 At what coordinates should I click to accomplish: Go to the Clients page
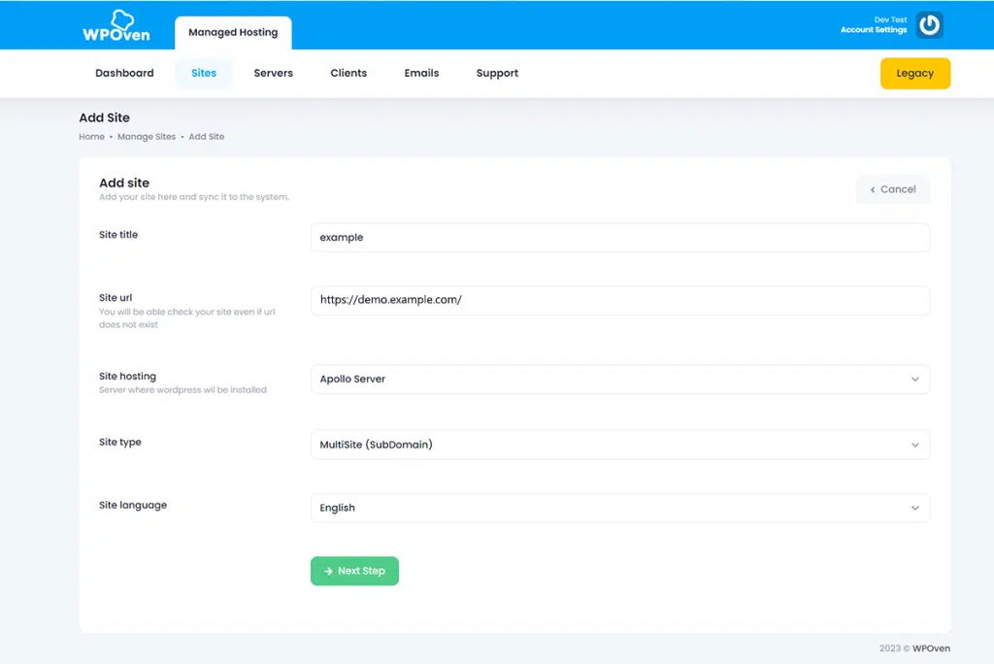348,73
